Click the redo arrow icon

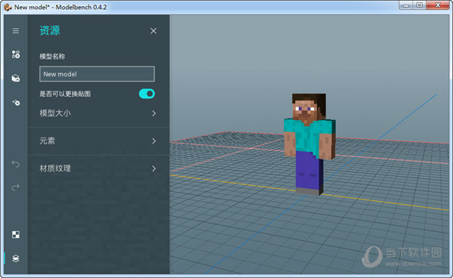16,187
